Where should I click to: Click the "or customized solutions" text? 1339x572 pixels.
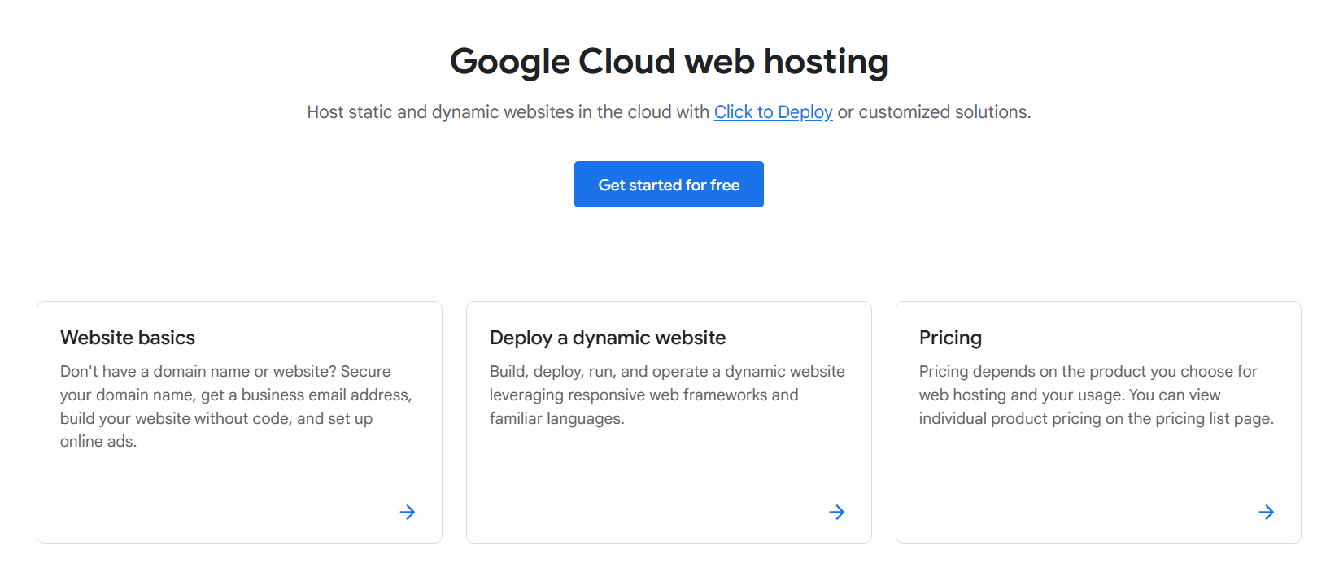[x=934, y=112]
